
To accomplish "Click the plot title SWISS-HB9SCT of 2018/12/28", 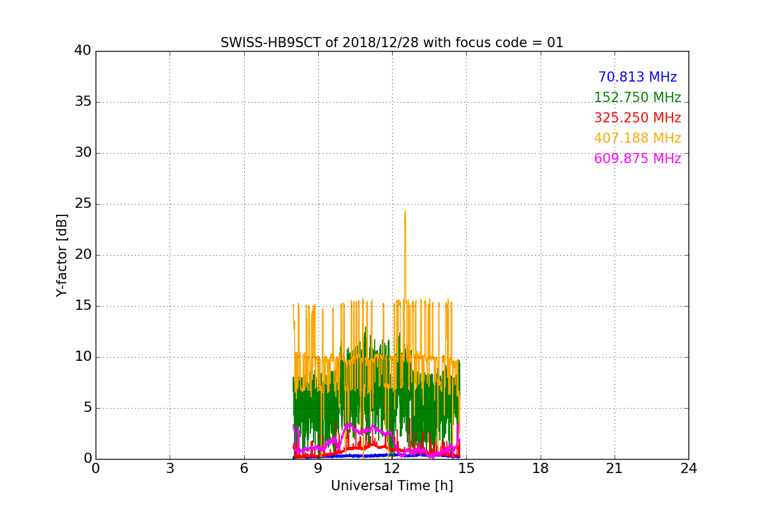I will click(x=392, y=43).
